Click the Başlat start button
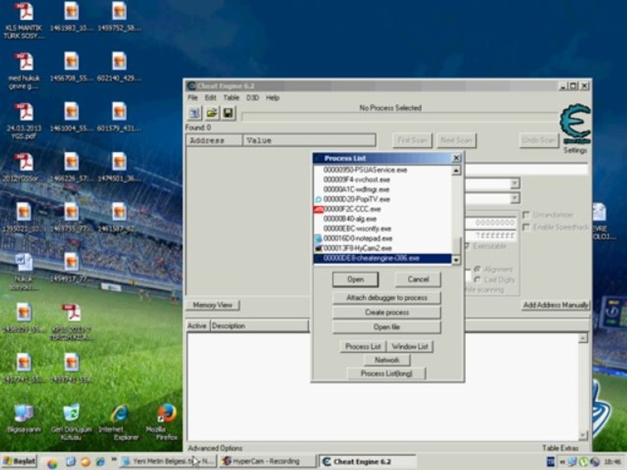Viewport: 627px width, 470px height. [x=19, y=462]
